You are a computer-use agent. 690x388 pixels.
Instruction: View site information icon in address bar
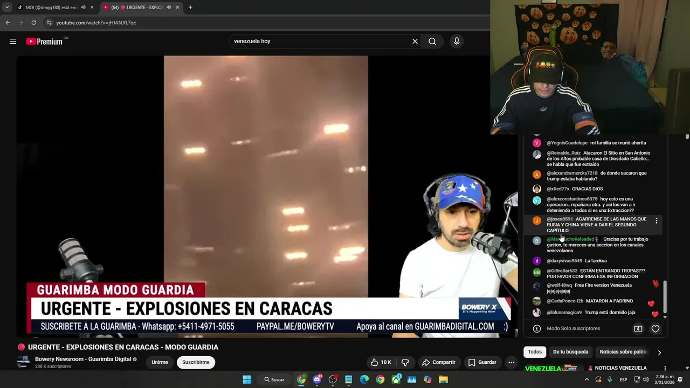point(49,23)
